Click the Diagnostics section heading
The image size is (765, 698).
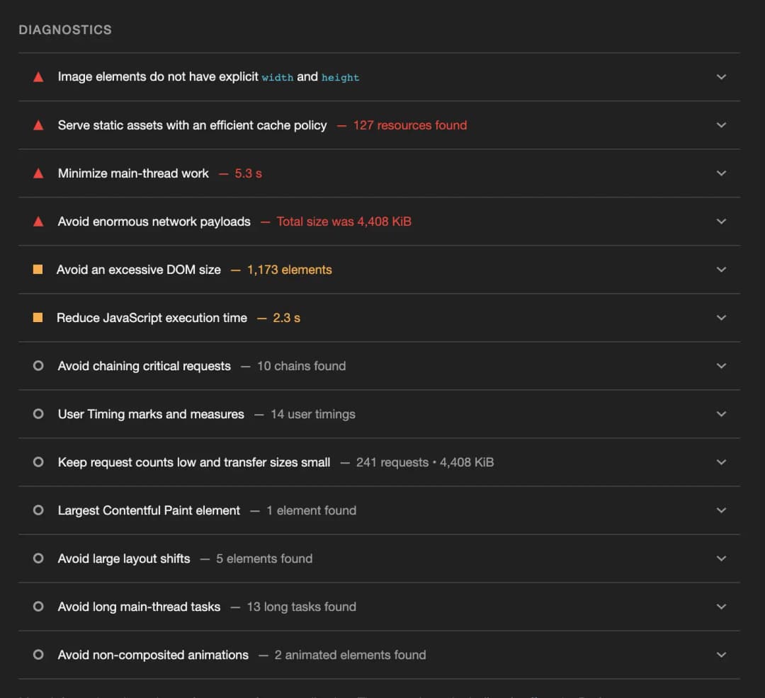pyautogui.click(x=65, y=30)
